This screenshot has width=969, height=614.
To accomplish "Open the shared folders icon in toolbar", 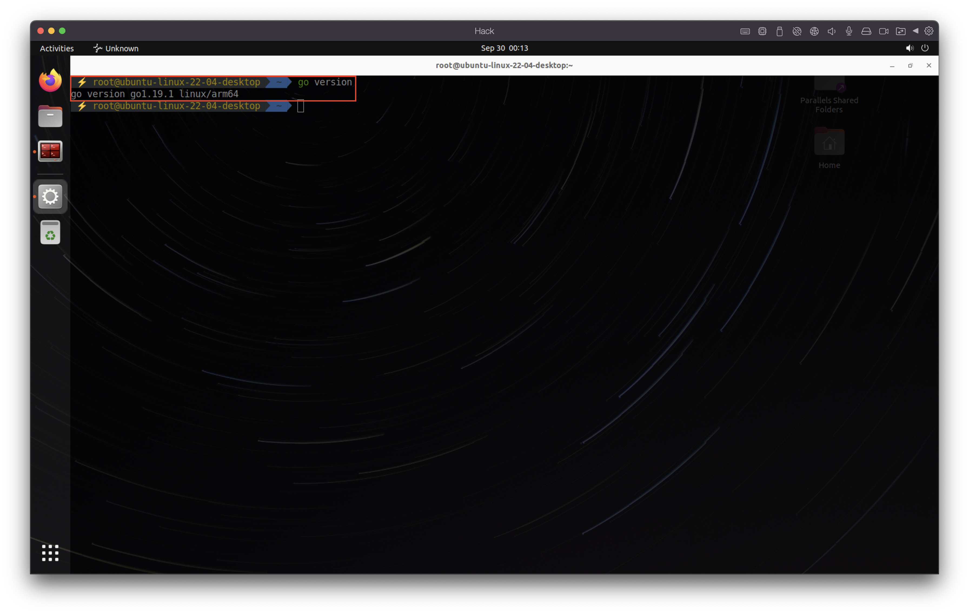I will [901, 31].
